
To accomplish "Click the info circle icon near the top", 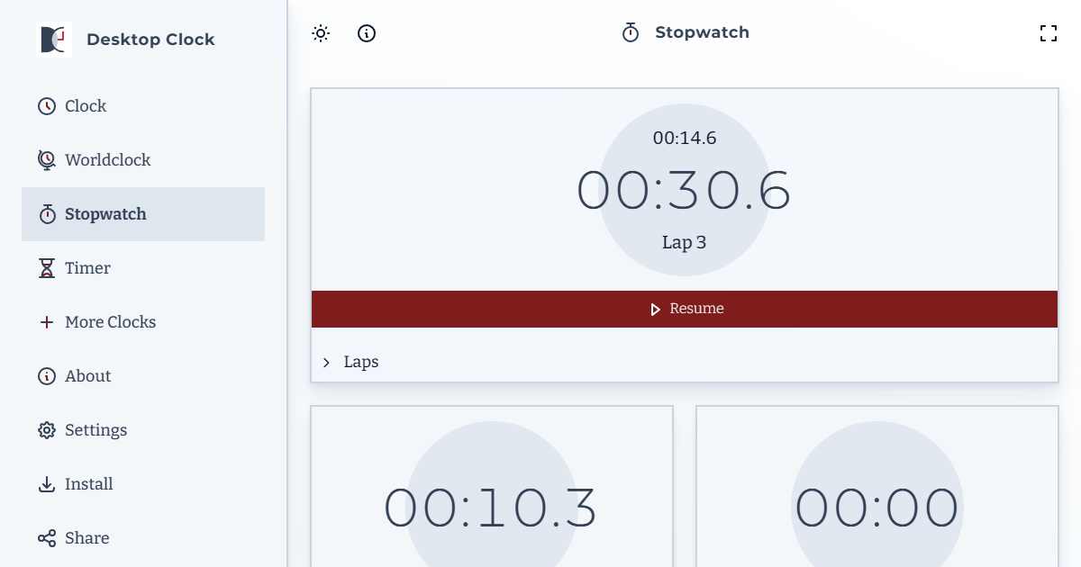I will [x=366, y=32].
